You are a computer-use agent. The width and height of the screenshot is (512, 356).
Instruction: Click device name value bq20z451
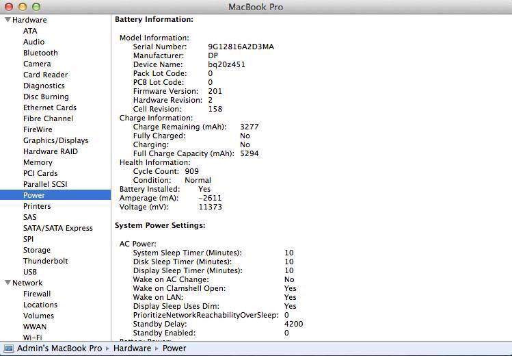coord(227,65)
